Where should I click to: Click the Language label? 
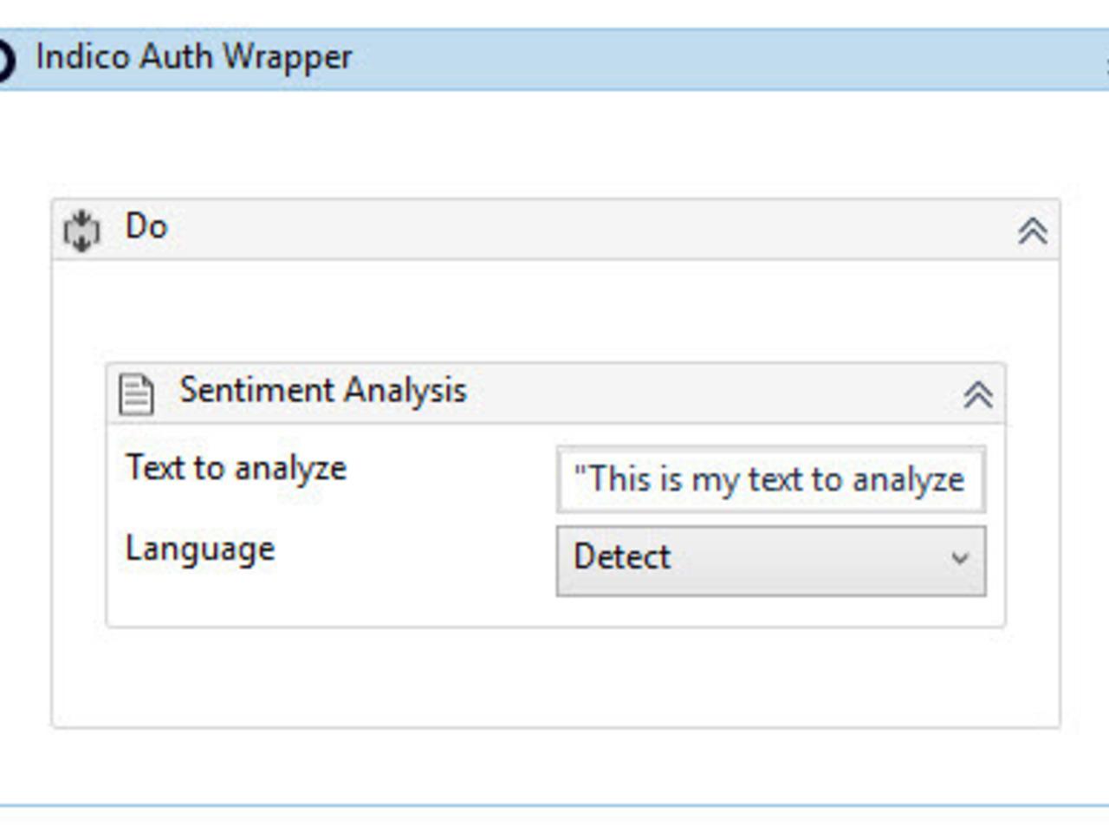[x=200, y=550]
